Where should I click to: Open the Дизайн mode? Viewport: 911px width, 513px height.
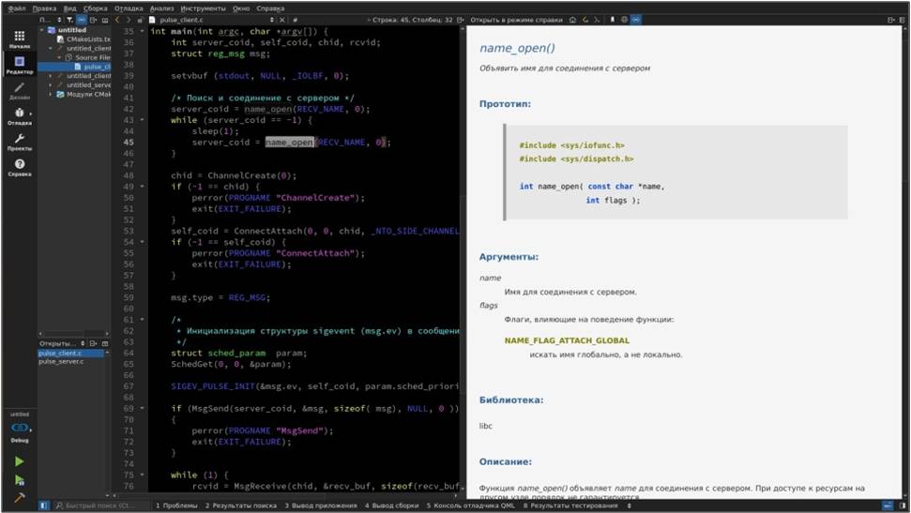click(x=19, y=90)
